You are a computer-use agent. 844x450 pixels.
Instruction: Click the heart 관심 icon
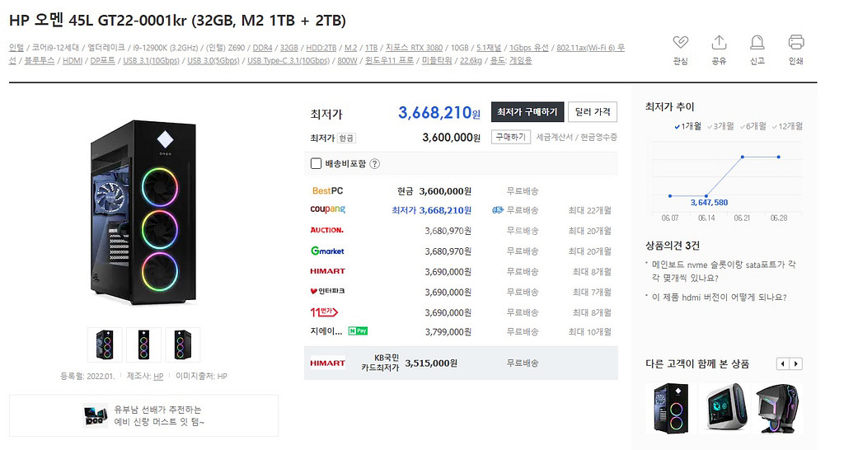(680, 42)
